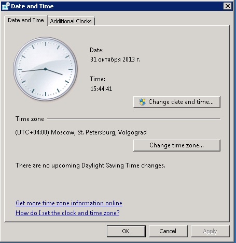The image size is (236, 243).
Task: Click the no upcoming Daylight Saving Time message
Action: click(x=90, y=165)
